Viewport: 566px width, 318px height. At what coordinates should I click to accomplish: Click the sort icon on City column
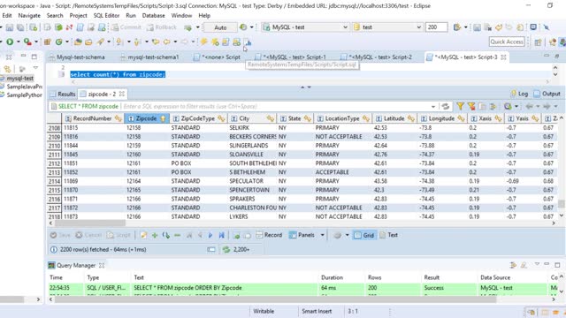(x=270, y=118)
